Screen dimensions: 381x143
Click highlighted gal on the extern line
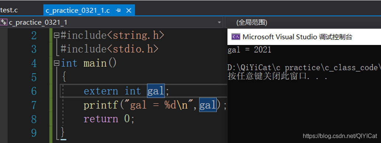[156, 91]
